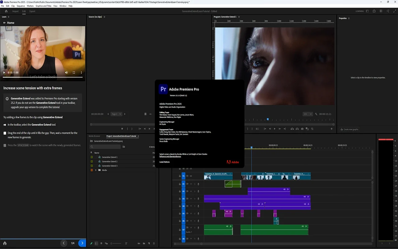Open the Sequence menu

pos(21,6)
